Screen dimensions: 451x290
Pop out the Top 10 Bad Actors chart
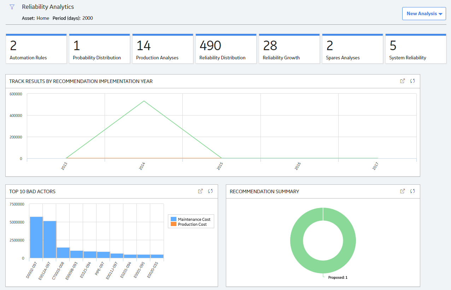coord(200,191)
